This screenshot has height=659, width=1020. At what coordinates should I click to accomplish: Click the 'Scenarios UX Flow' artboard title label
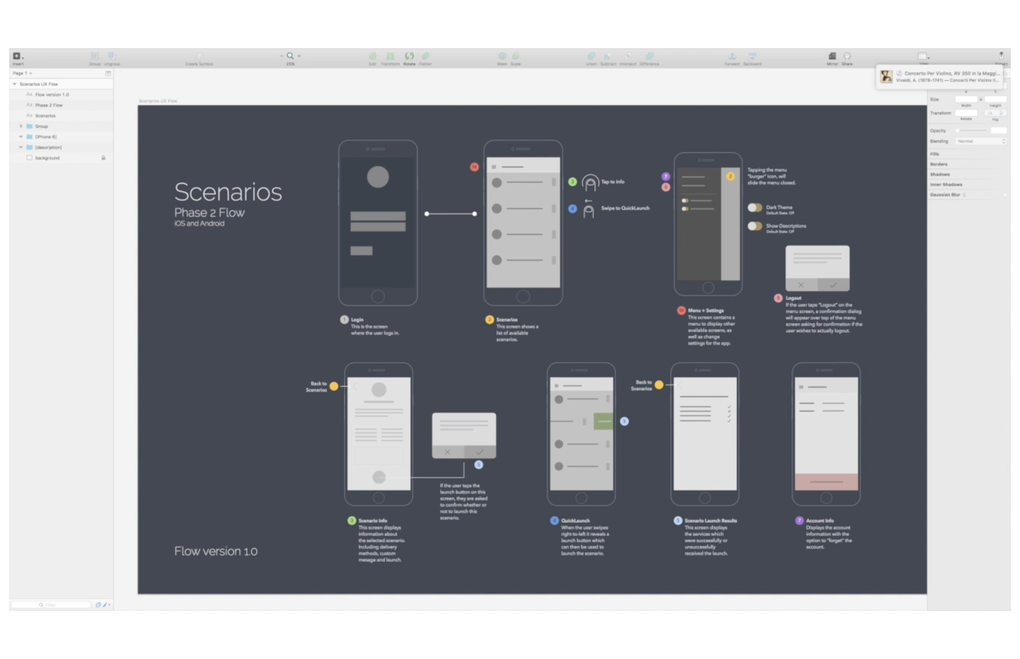click(x=158, y=101)
